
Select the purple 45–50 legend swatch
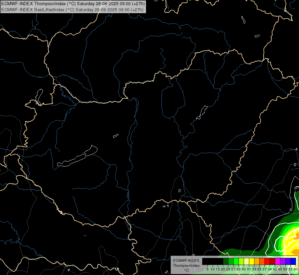click(283, 261)
